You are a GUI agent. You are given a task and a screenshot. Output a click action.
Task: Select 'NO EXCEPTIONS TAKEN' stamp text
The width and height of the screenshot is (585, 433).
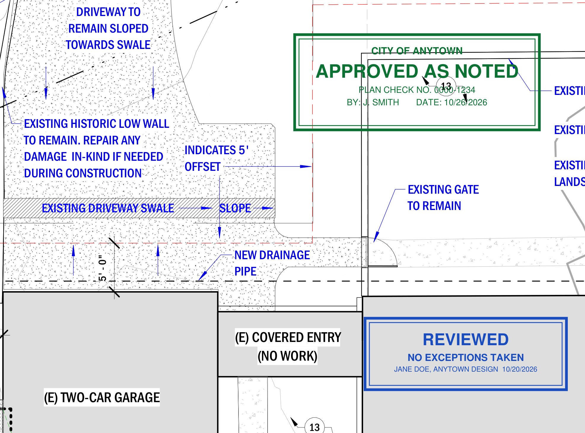tap(466, 358)
